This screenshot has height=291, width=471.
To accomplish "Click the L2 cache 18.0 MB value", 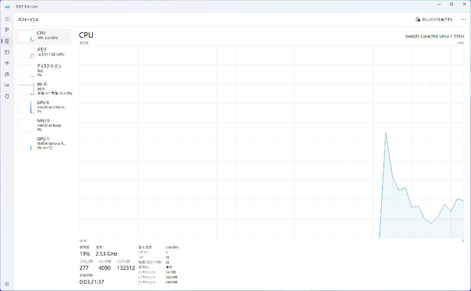I will tap(171, 277).
